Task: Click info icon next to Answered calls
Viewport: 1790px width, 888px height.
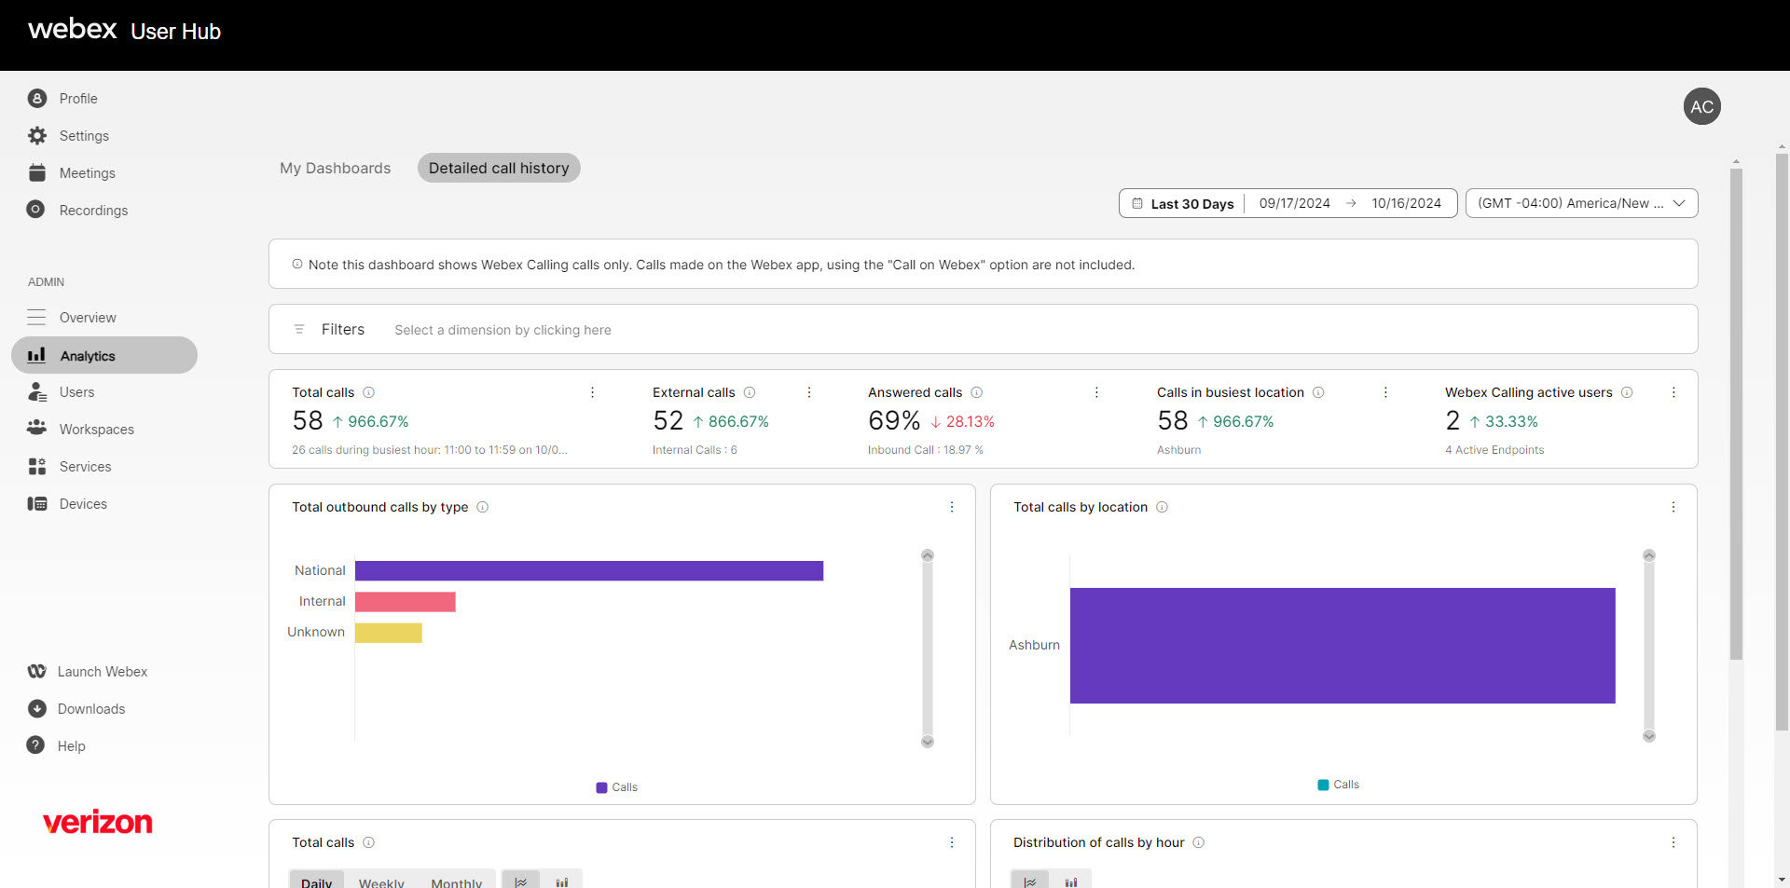Action: tap(976, 392)
